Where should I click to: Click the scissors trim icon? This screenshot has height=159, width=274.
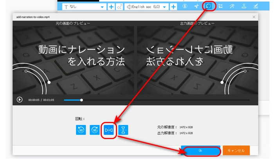197,7
